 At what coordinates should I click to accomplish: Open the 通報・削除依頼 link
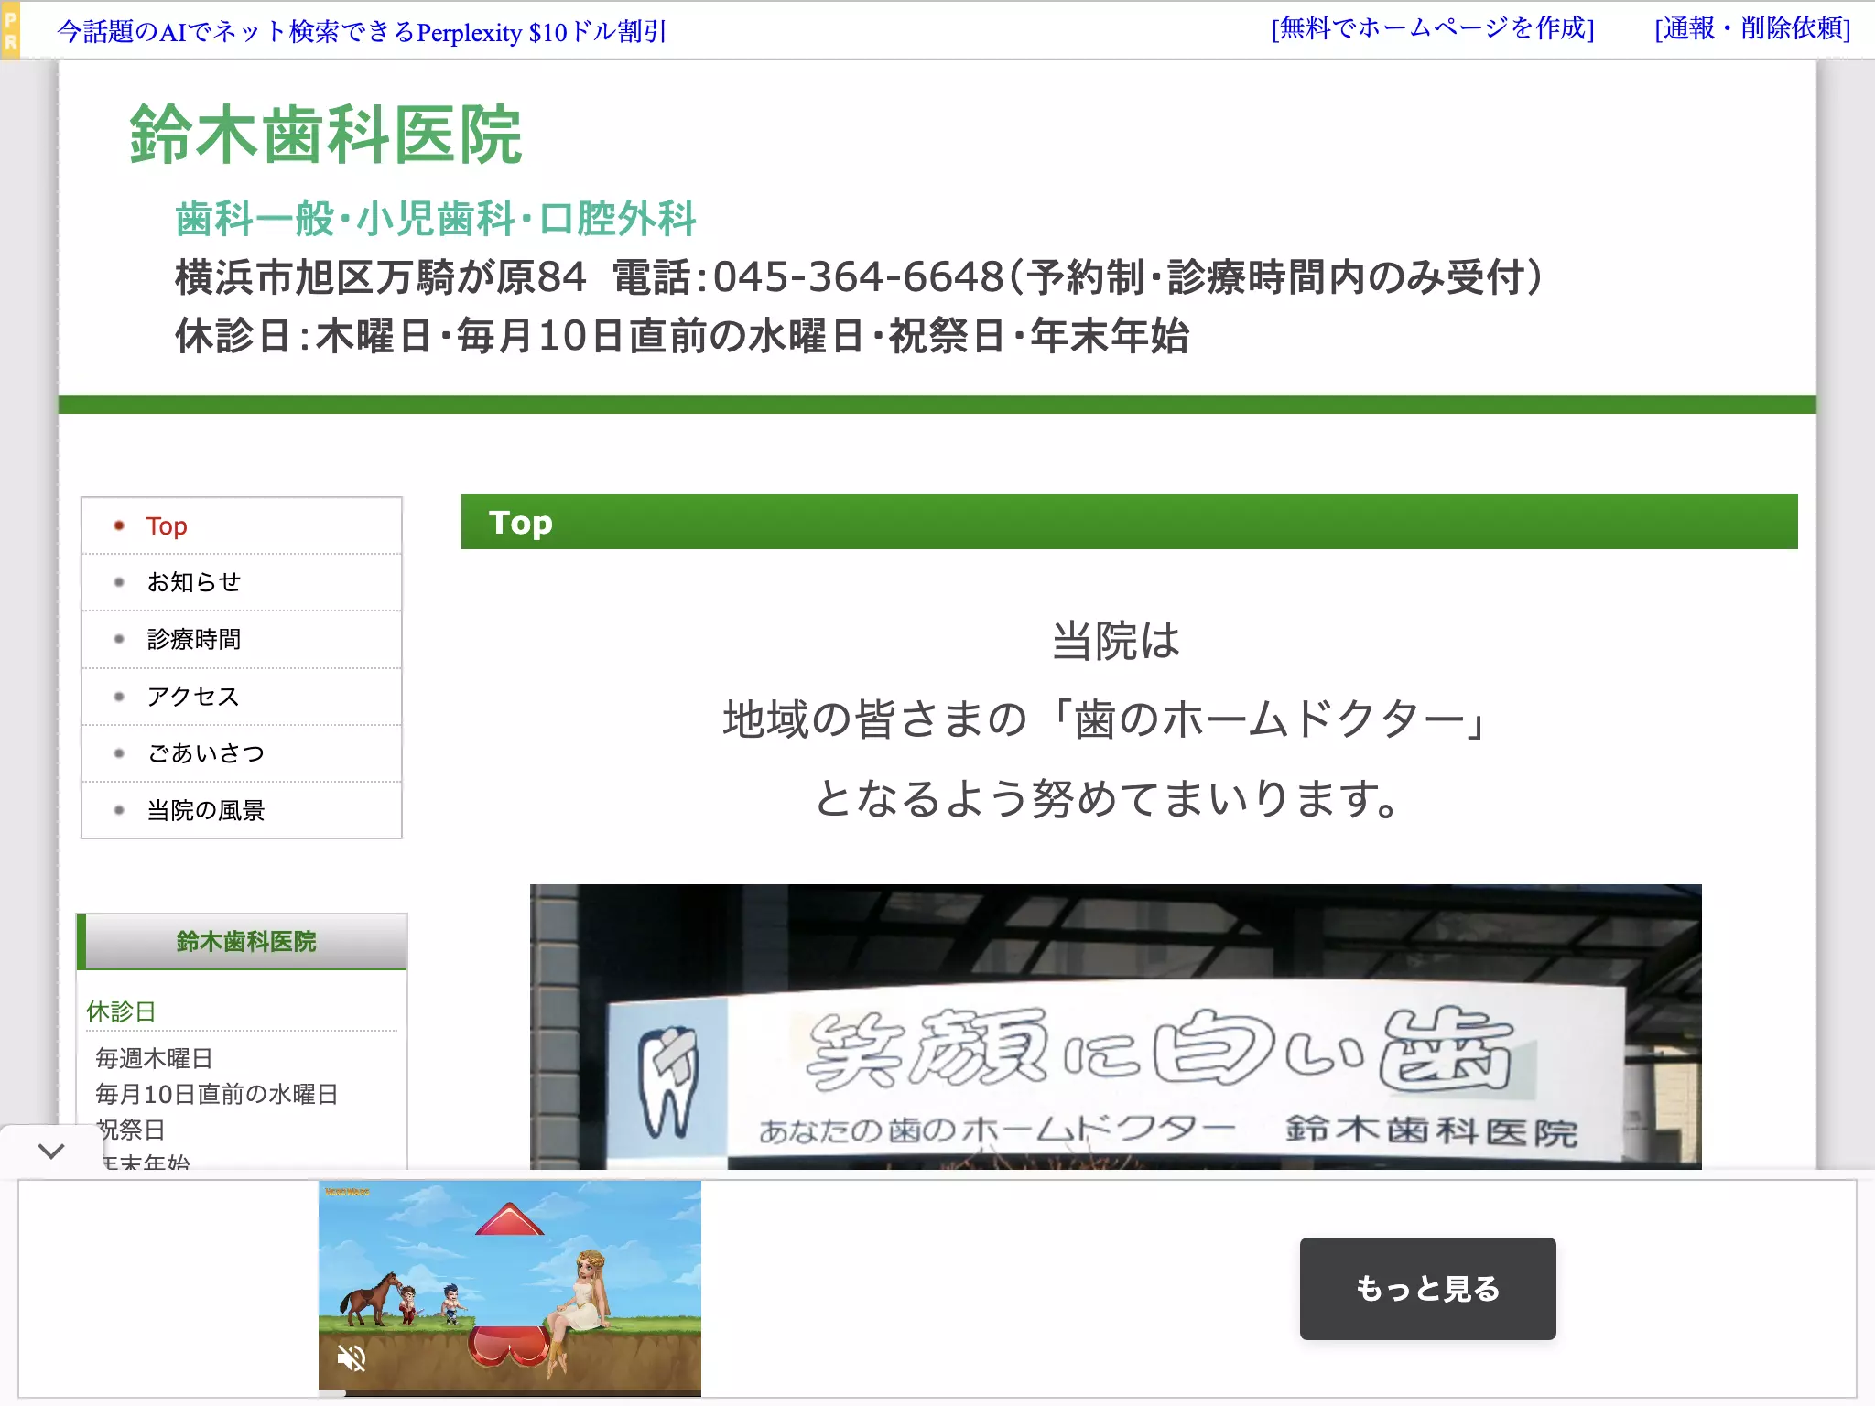pyautogui.click(x=1752, y=29)
